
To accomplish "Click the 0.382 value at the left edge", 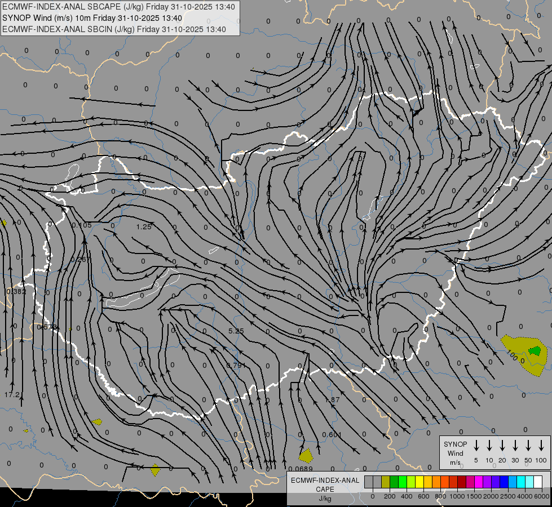I will (16, 292).
